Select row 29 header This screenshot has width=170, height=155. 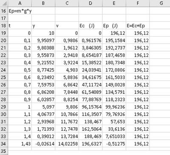pyautogui.click(x=4, y=107)
